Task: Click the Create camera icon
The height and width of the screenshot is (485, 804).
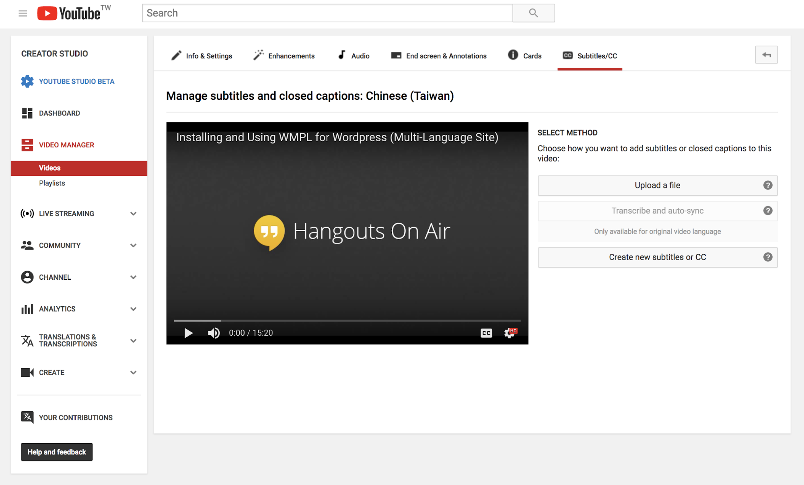Action: (x=27, y=372)
